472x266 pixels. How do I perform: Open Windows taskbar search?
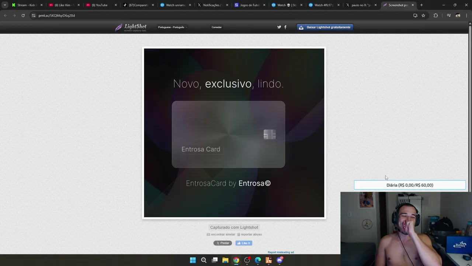[204, 260]
